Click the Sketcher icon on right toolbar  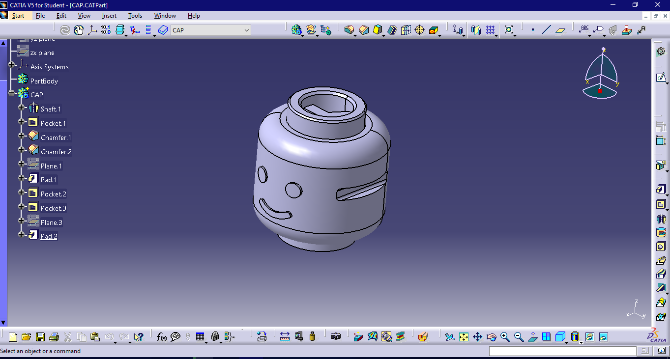[661, 78]
